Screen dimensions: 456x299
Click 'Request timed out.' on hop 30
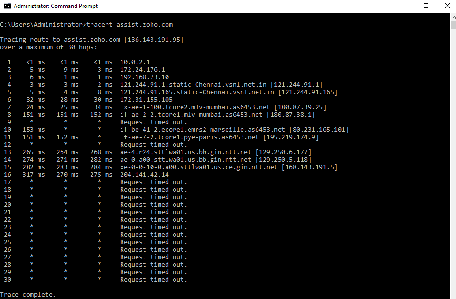click(153, 280)
